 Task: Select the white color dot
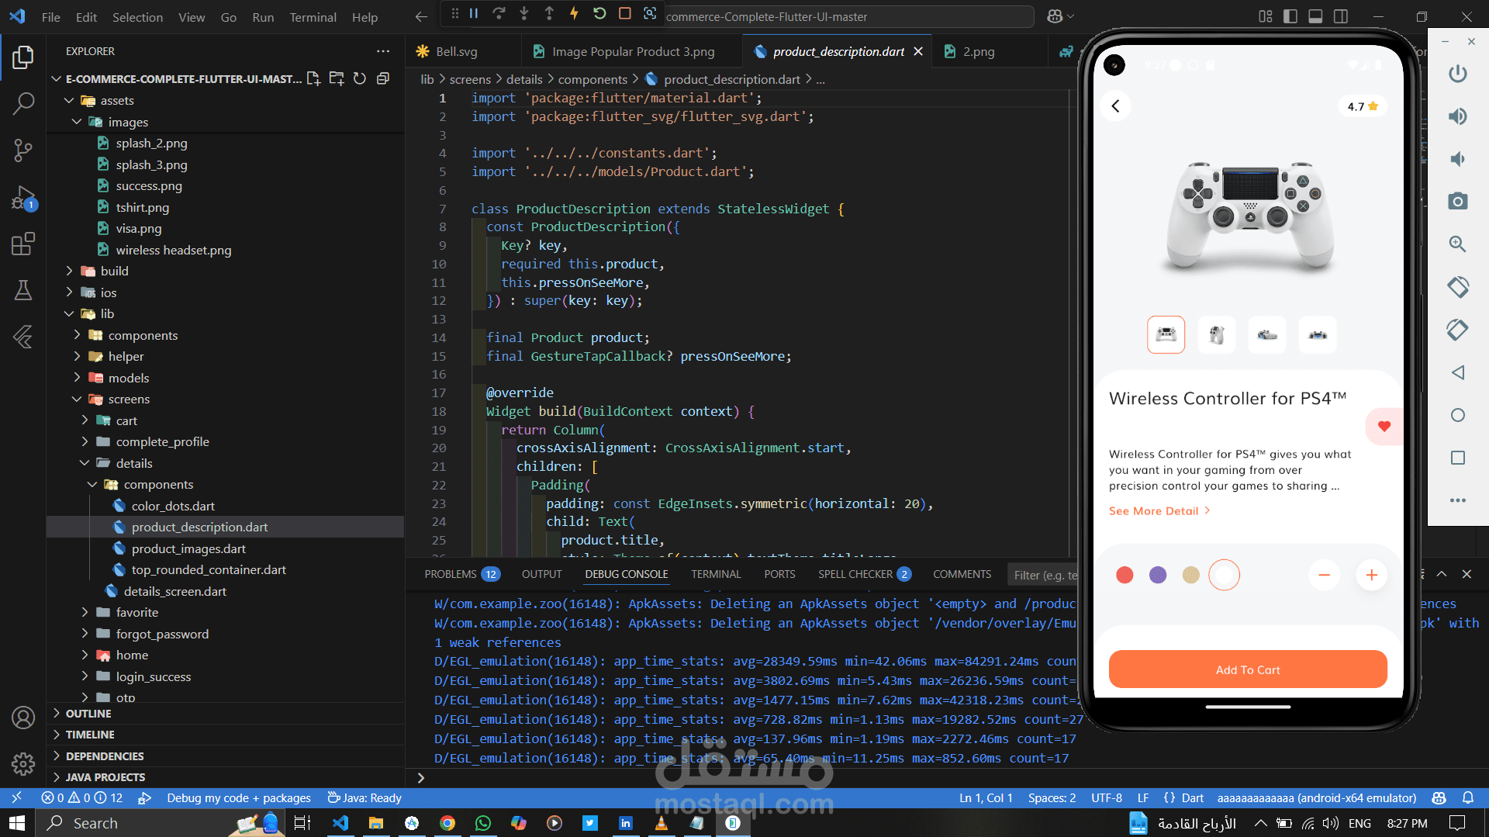click(x=1225, y=575)
